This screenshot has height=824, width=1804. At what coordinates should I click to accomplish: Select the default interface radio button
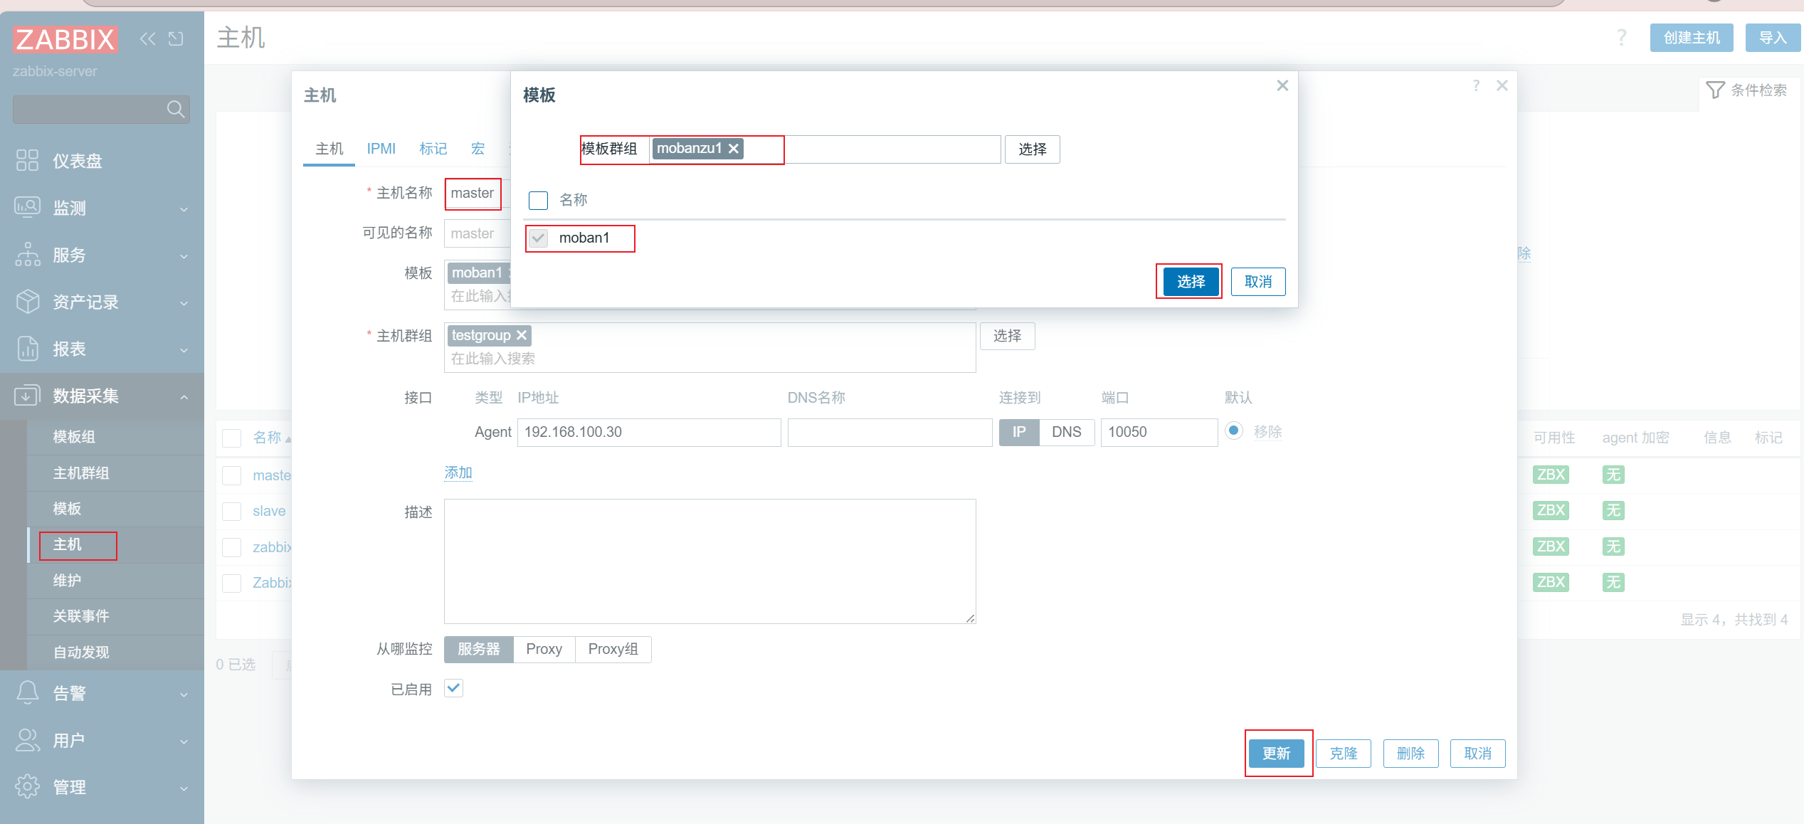(1234, 431)
